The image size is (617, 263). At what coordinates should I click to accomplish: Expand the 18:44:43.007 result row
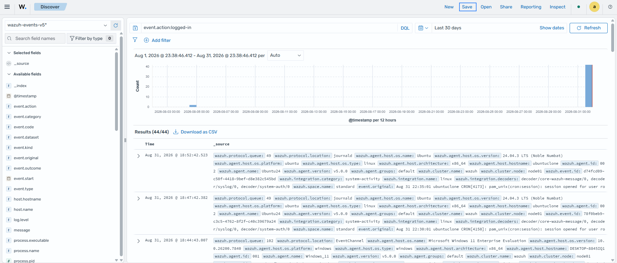[x=139, y=241]
